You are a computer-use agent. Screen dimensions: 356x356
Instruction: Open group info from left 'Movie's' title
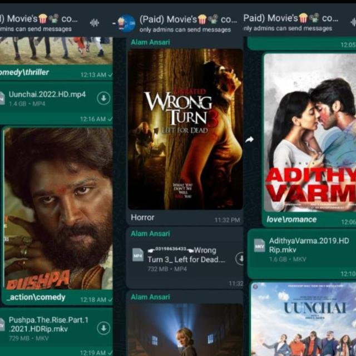point(39,18)
